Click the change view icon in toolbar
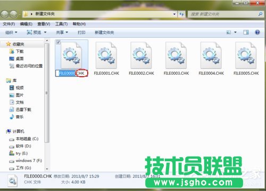266x191 pixels. [229, 32]
